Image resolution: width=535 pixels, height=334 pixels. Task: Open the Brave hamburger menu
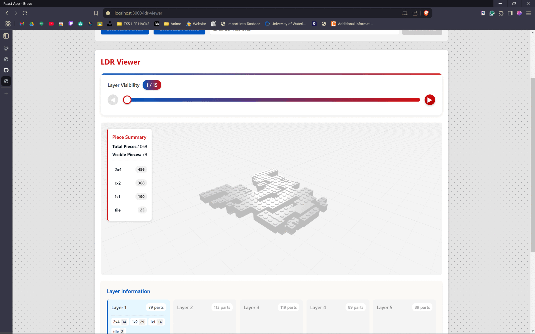(528, 13)
